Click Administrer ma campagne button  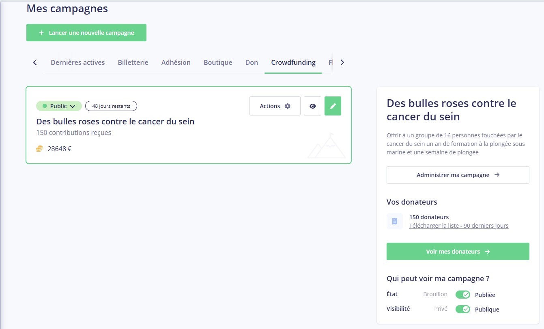point(458,175)
